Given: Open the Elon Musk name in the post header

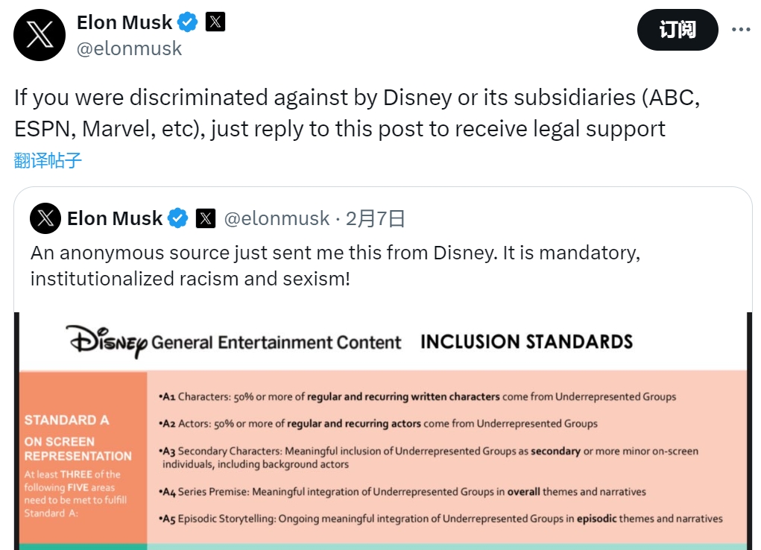Looking at the screenshot, I should coord(124,22).
